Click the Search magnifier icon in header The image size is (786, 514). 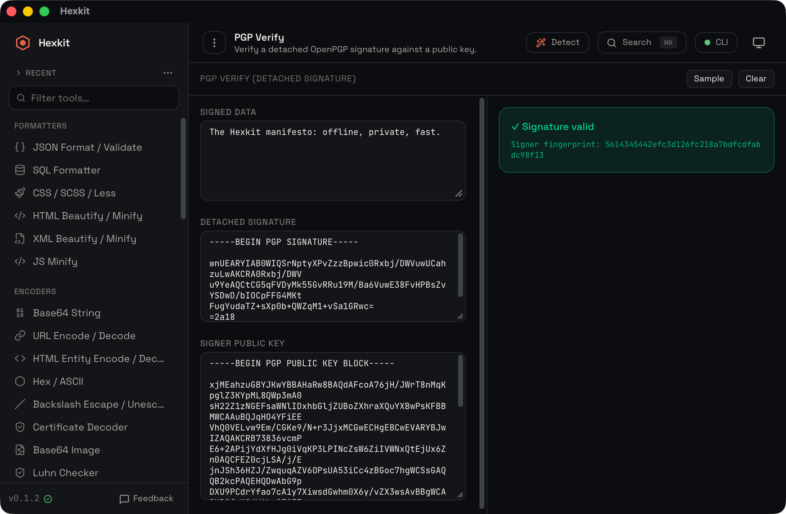[x=612, y=43]
